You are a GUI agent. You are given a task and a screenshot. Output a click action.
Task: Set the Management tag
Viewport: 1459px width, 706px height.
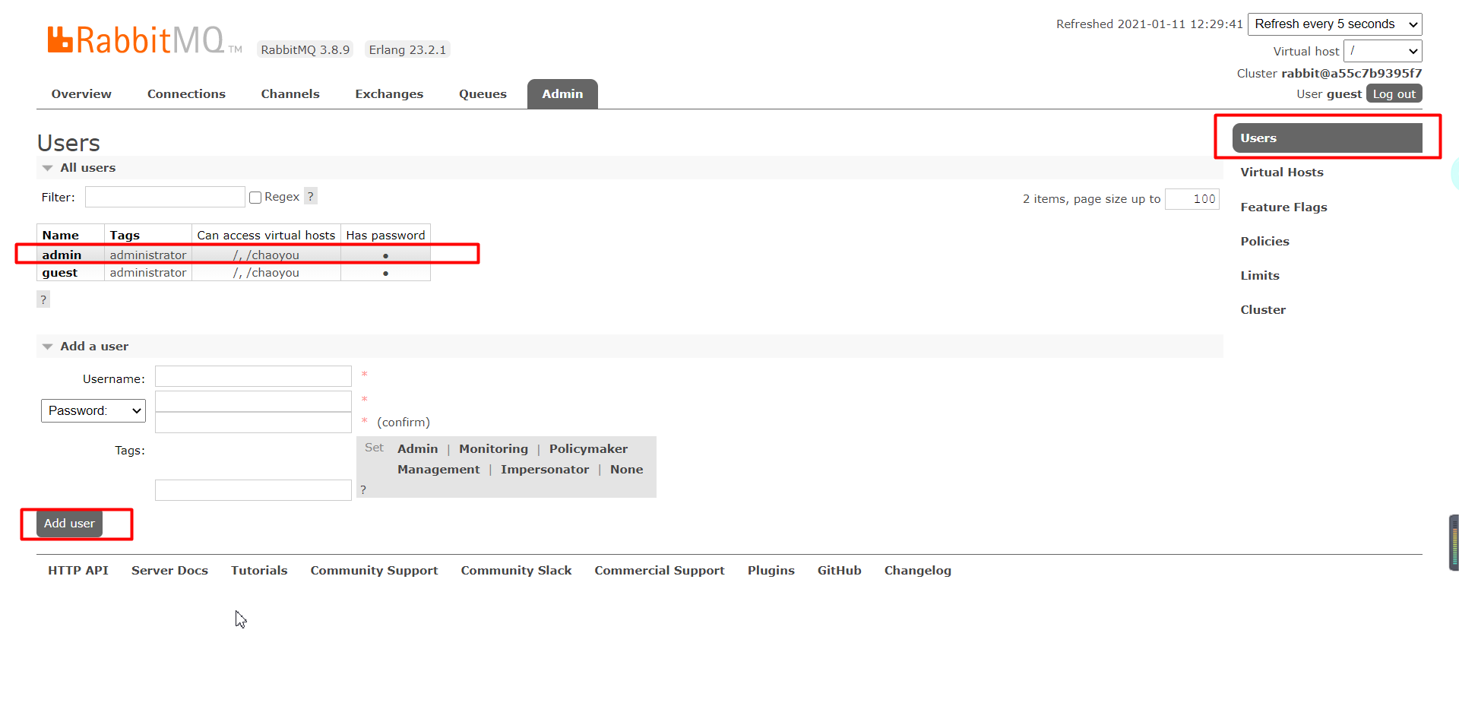[x=438, y=470]
